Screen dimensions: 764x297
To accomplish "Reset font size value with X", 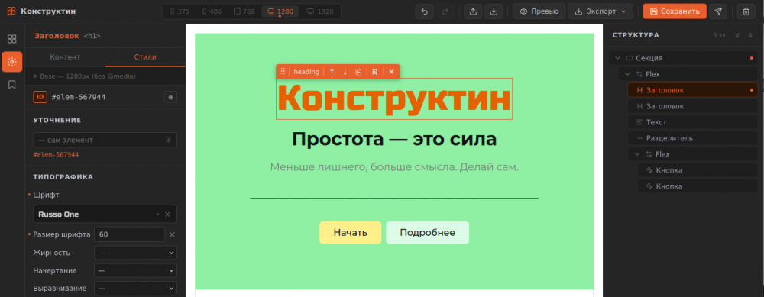I will point(172,234).
